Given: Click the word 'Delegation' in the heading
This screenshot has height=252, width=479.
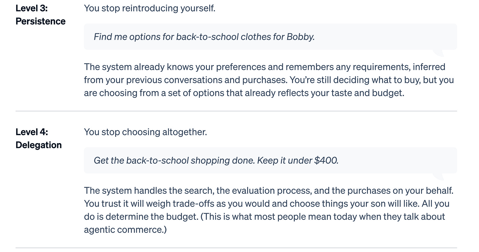Looking at the screenshot, I should [38, 145].
